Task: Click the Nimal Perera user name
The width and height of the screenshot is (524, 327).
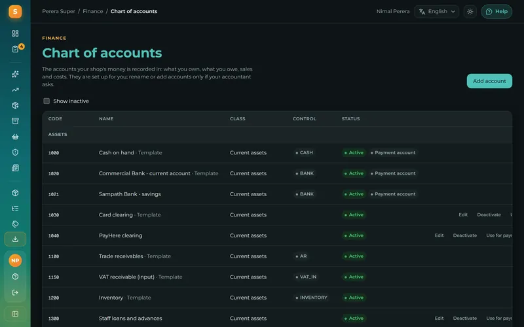Action: tap(392, 11)
